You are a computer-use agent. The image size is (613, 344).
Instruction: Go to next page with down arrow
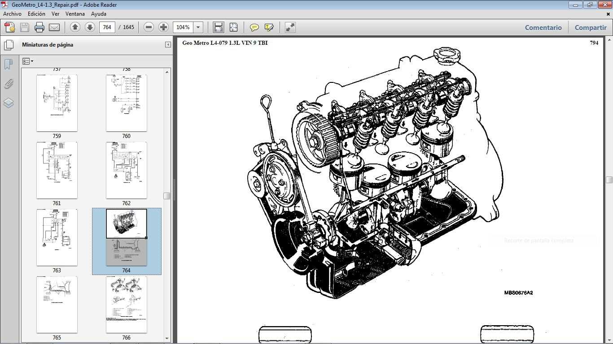[90, 27]
